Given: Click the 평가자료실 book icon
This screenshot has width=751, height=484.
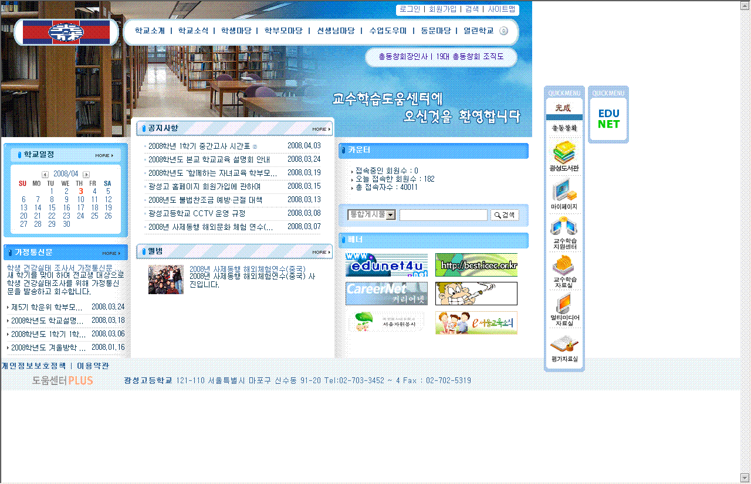Looking at the screenshot, I should (x=564, y=345).
